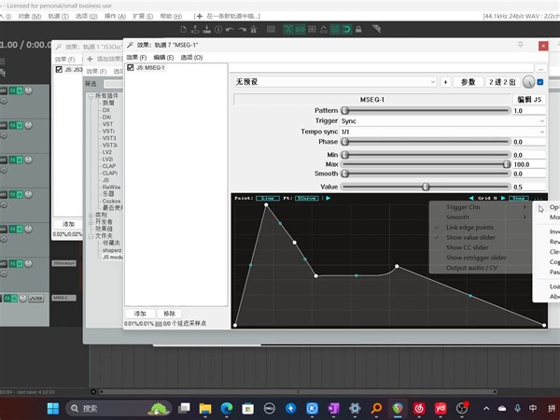Click left arrow before Grid 8
Viewport: 560px width, 420px height.
click(x=471, y=198)
